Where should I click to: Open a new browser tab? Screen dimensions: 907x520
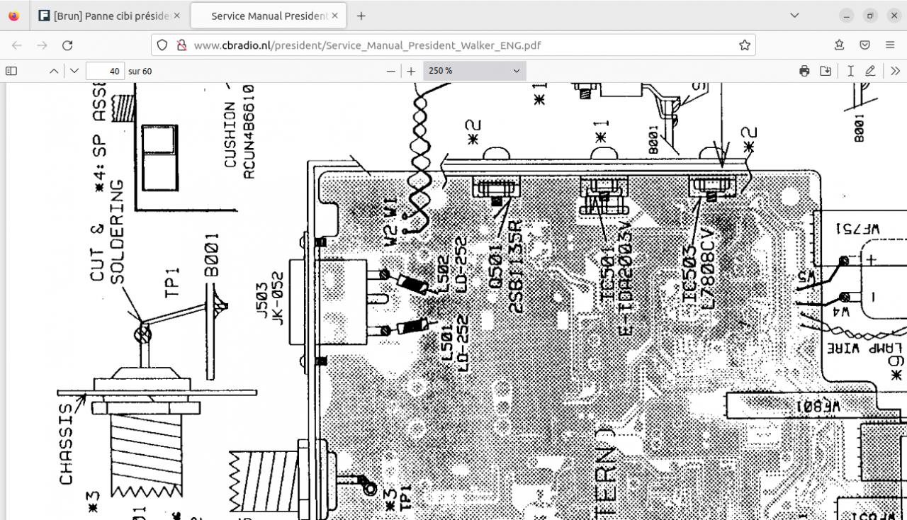click(x=361, y=16)
